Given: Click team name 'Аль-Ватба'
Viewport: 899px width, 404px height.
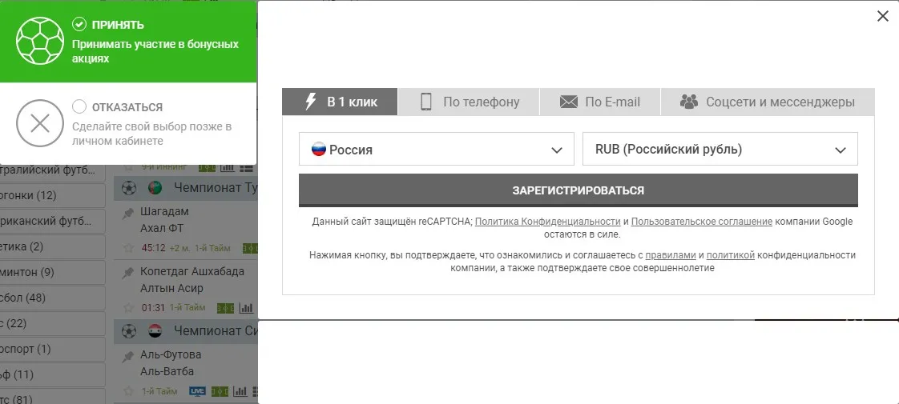Looking at the screenshot, I should pos(167,371).
